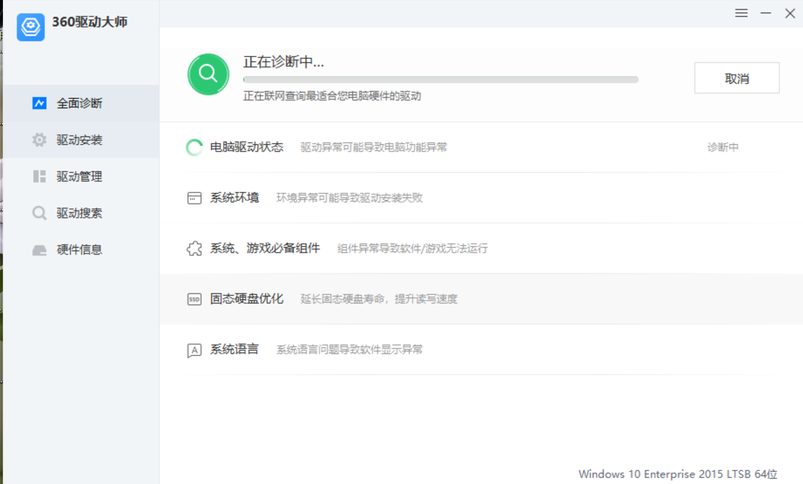Select the 系统语言 row title

tap(235, 349)
